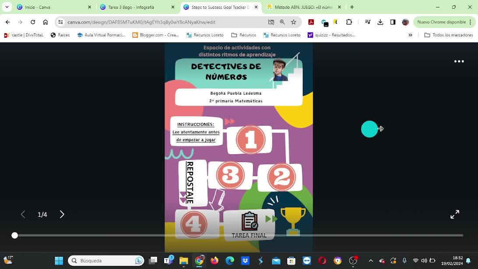Go to the next slide arrow
Screen dimensions: 478x269
click(x=62, y=214)
